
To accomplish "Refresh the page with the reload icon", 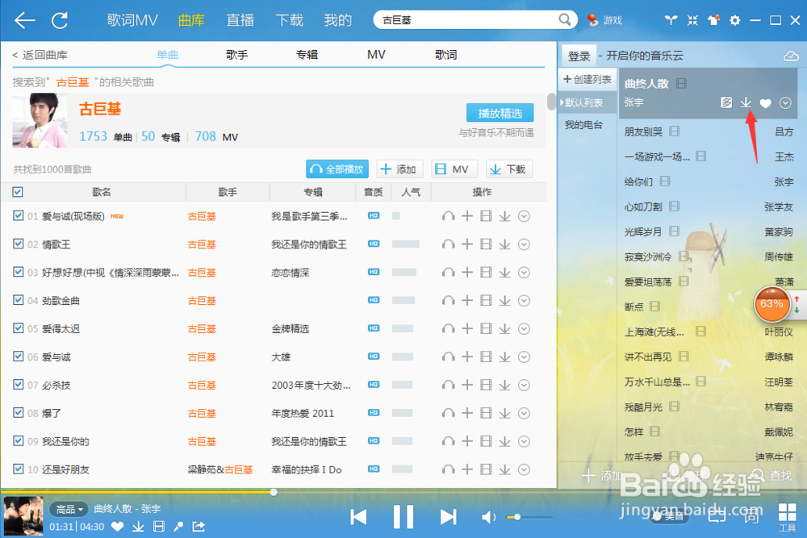I will [x=60, y=21].
